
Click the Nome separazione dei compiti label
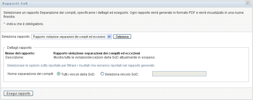pyautogui.click(x=31, y=74)
